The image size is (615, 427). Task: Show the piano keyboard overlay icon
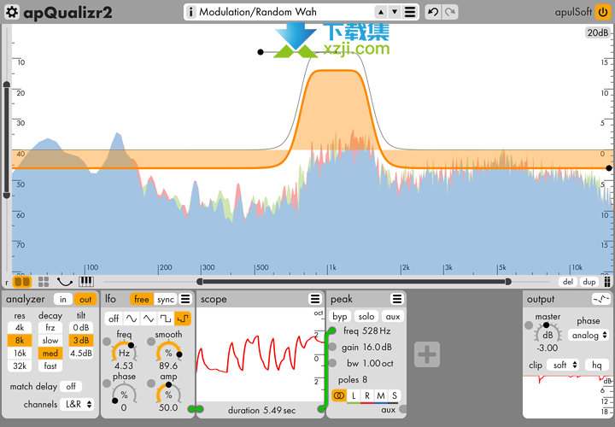[86, 281]
